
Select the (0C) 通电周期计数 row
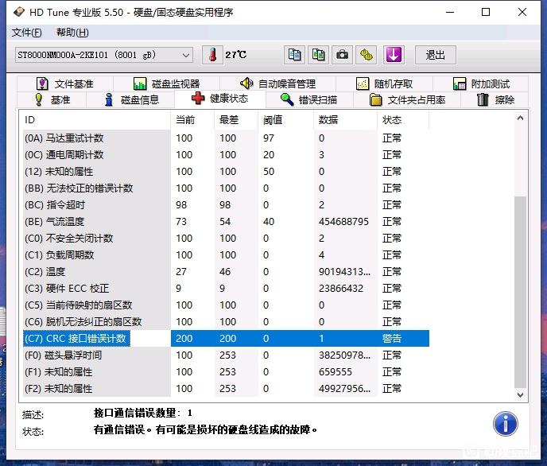226,155
